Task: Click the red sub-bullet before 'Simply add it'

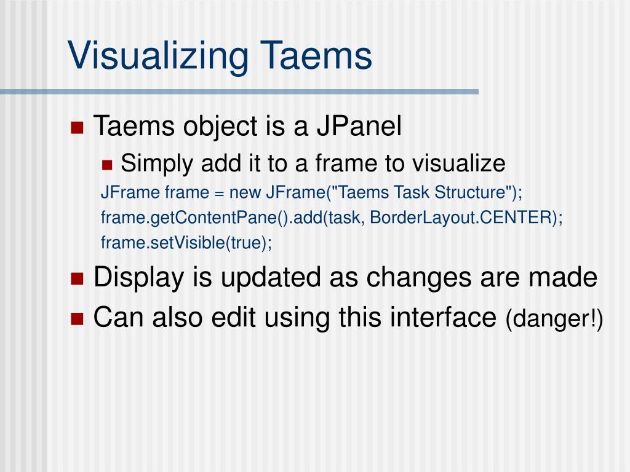Action: click(x=107, y=165)
